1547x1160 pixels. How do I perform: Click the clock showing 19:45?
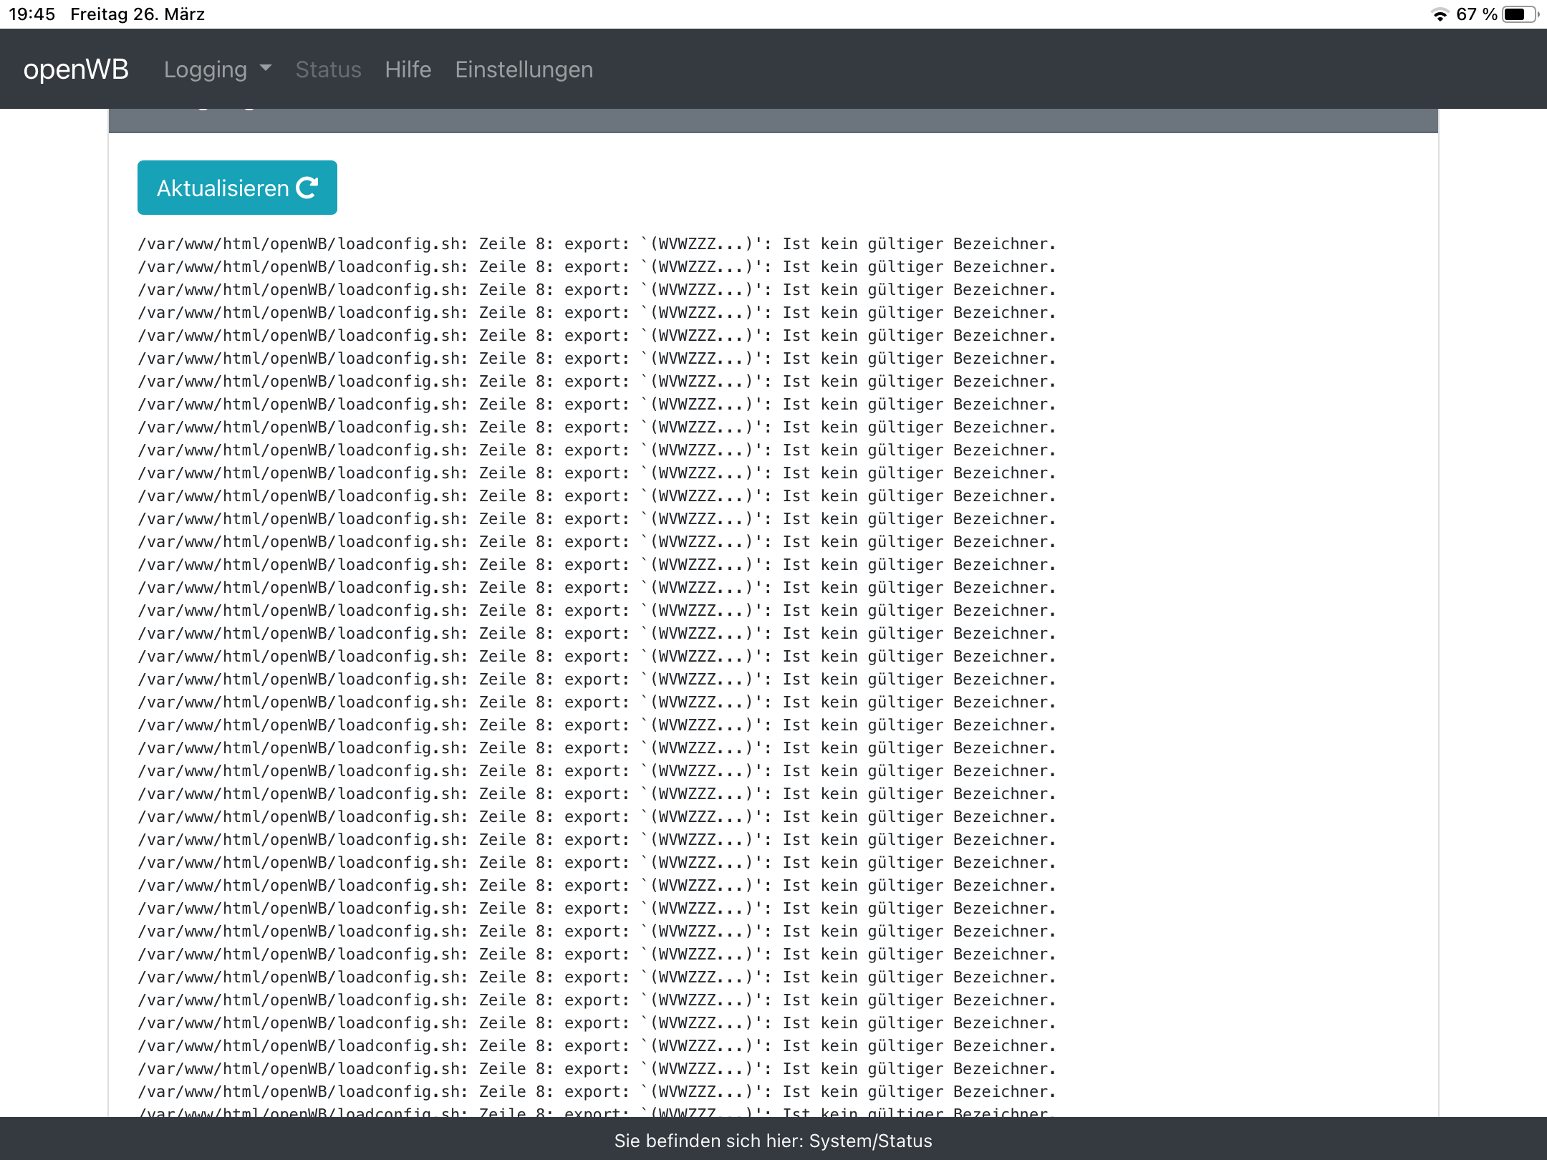pos(32,13)
